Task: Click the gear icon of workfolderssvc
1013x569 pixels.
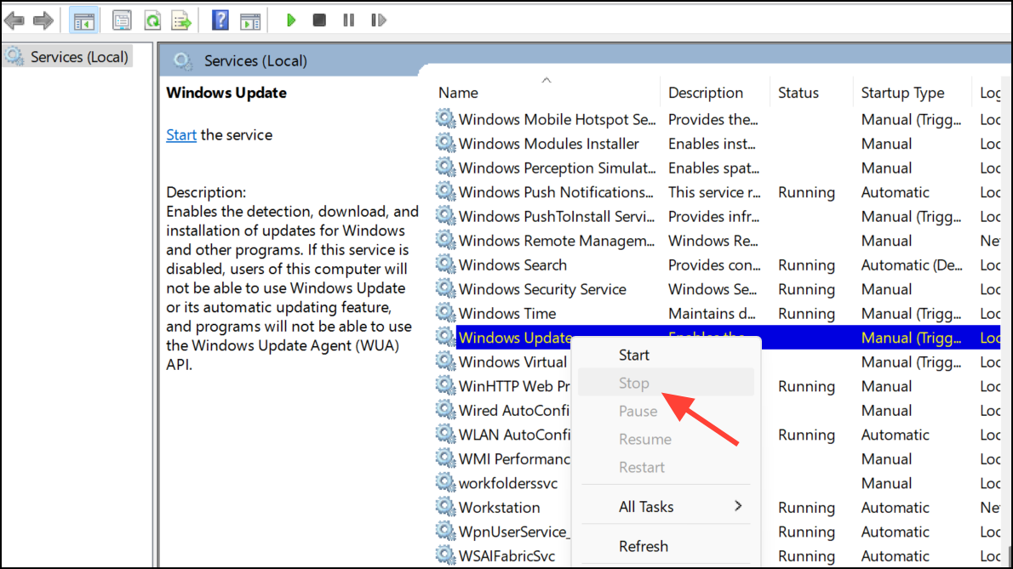Action: pos(445,482)
